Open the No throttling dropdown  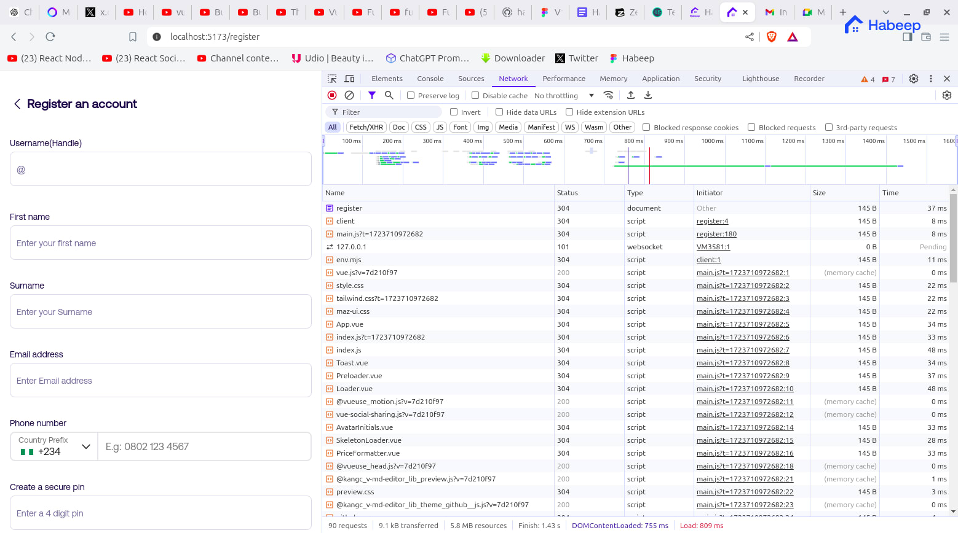564,96
